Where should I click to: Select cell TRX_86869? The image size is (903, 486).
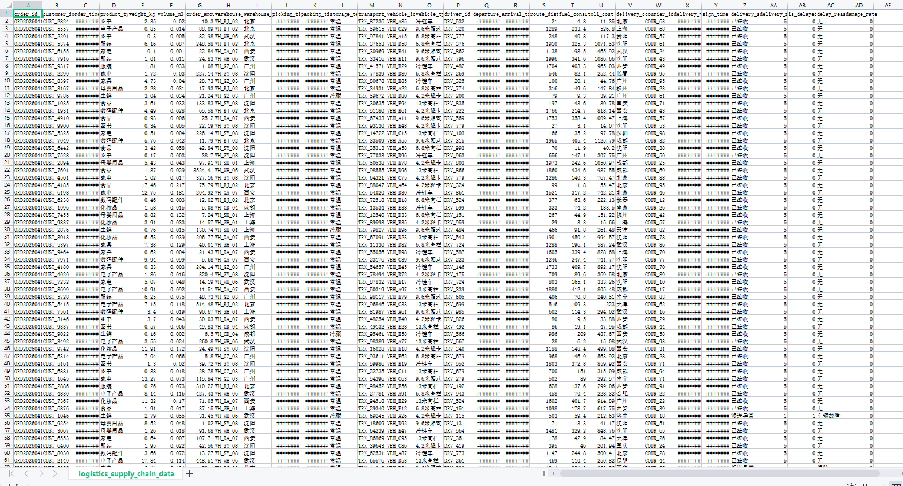point(372,438)
